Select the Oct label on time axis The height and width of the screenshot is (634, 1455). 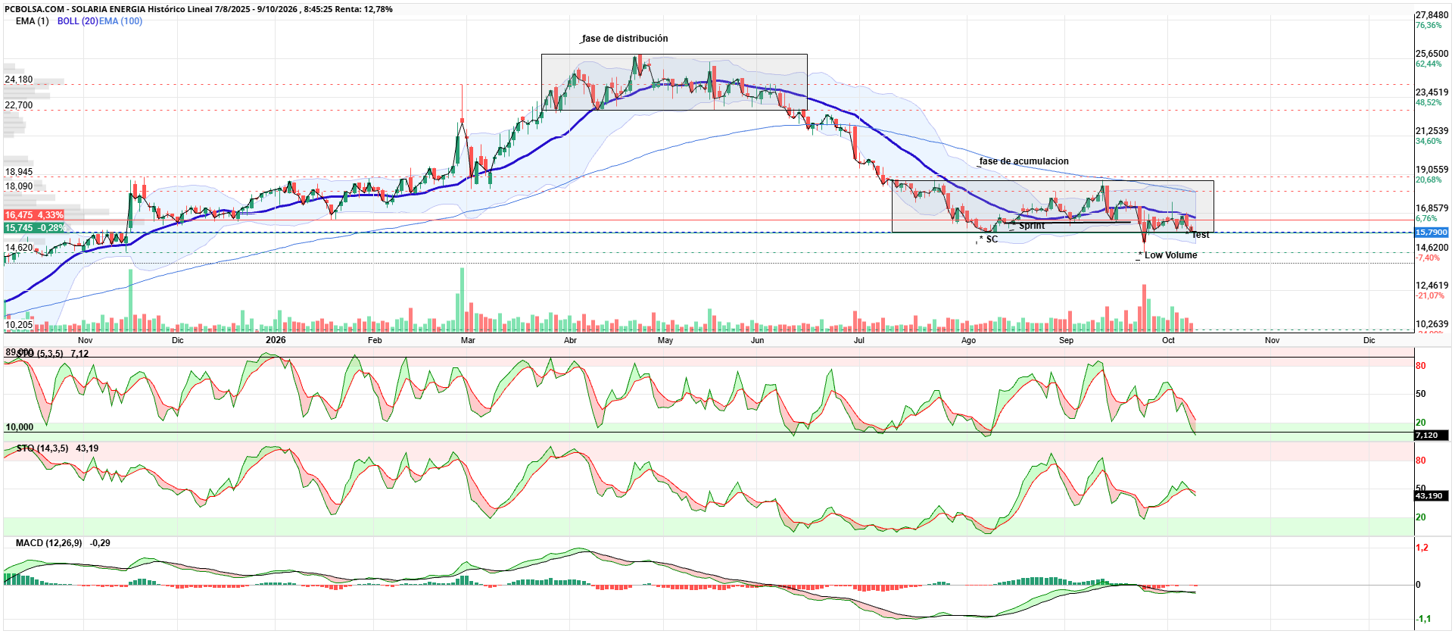(1168, 340)
